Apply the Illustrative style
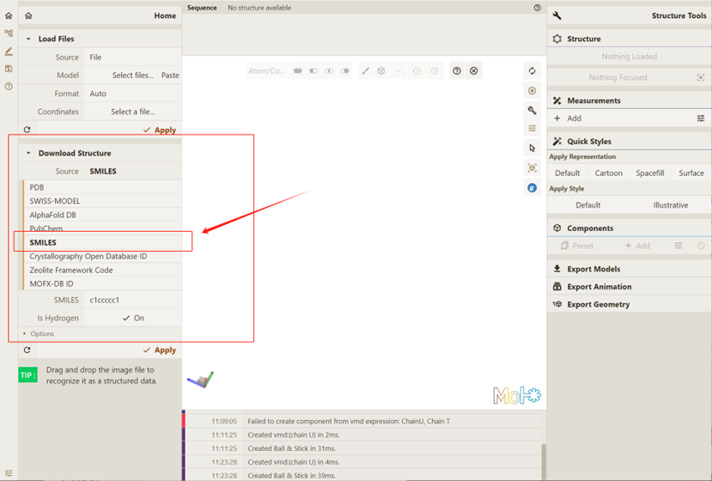Image resolution: width=712 pixels, height=481 pixels. click(x=670, y=205)
